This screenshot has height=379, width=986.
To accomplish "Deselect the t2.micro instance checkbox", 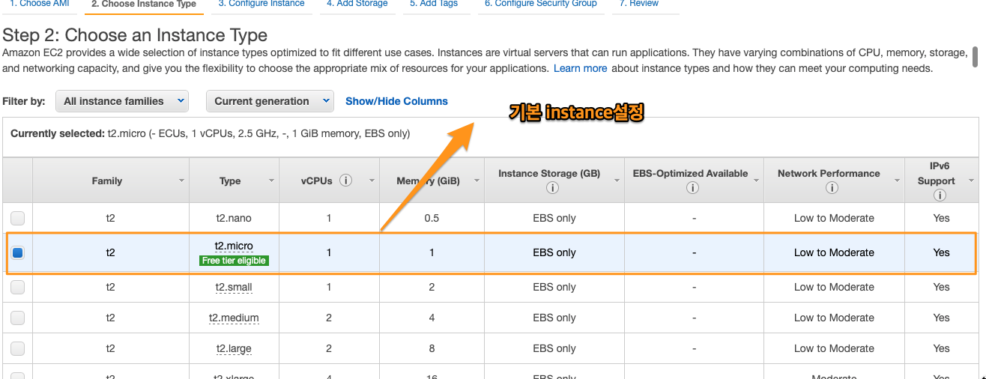I will click(17, 252).
